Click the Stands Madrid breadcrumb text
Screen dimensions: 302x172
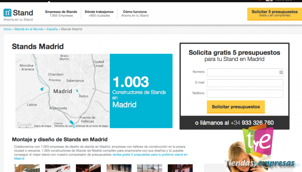[71, 29]
